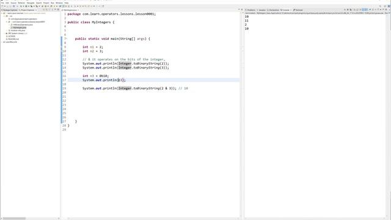Close the MyIntegers.java editor tab
This screenshot has height=220, width=391.
(78, 10)
